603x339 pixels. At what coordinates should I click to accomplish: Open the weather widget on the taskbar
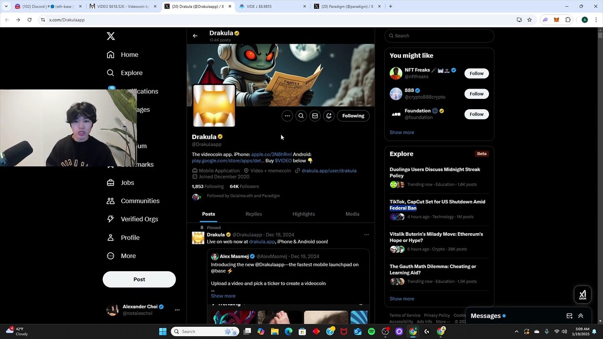17,331
